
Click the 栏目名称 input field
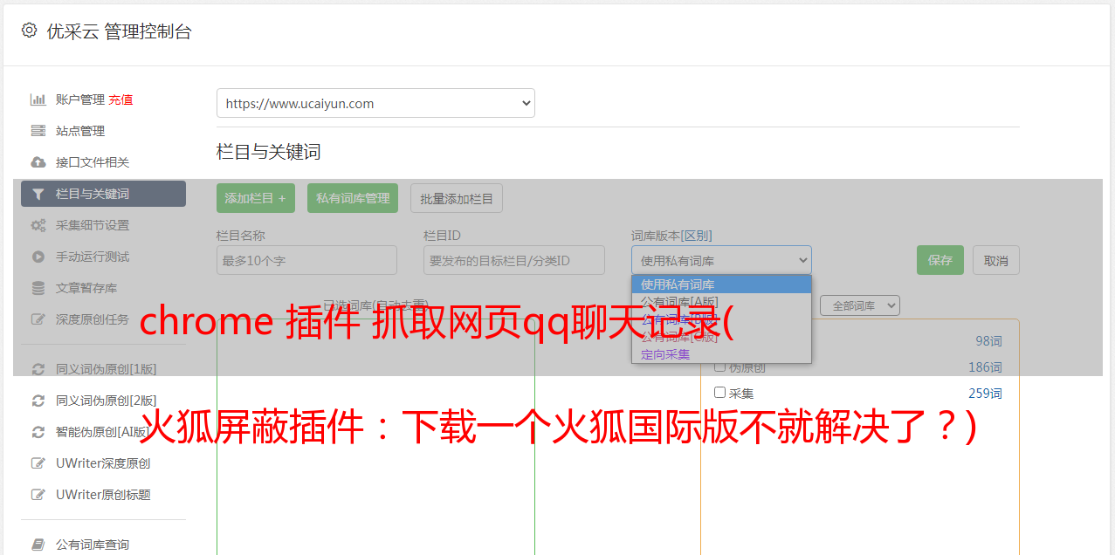(306, 260)
